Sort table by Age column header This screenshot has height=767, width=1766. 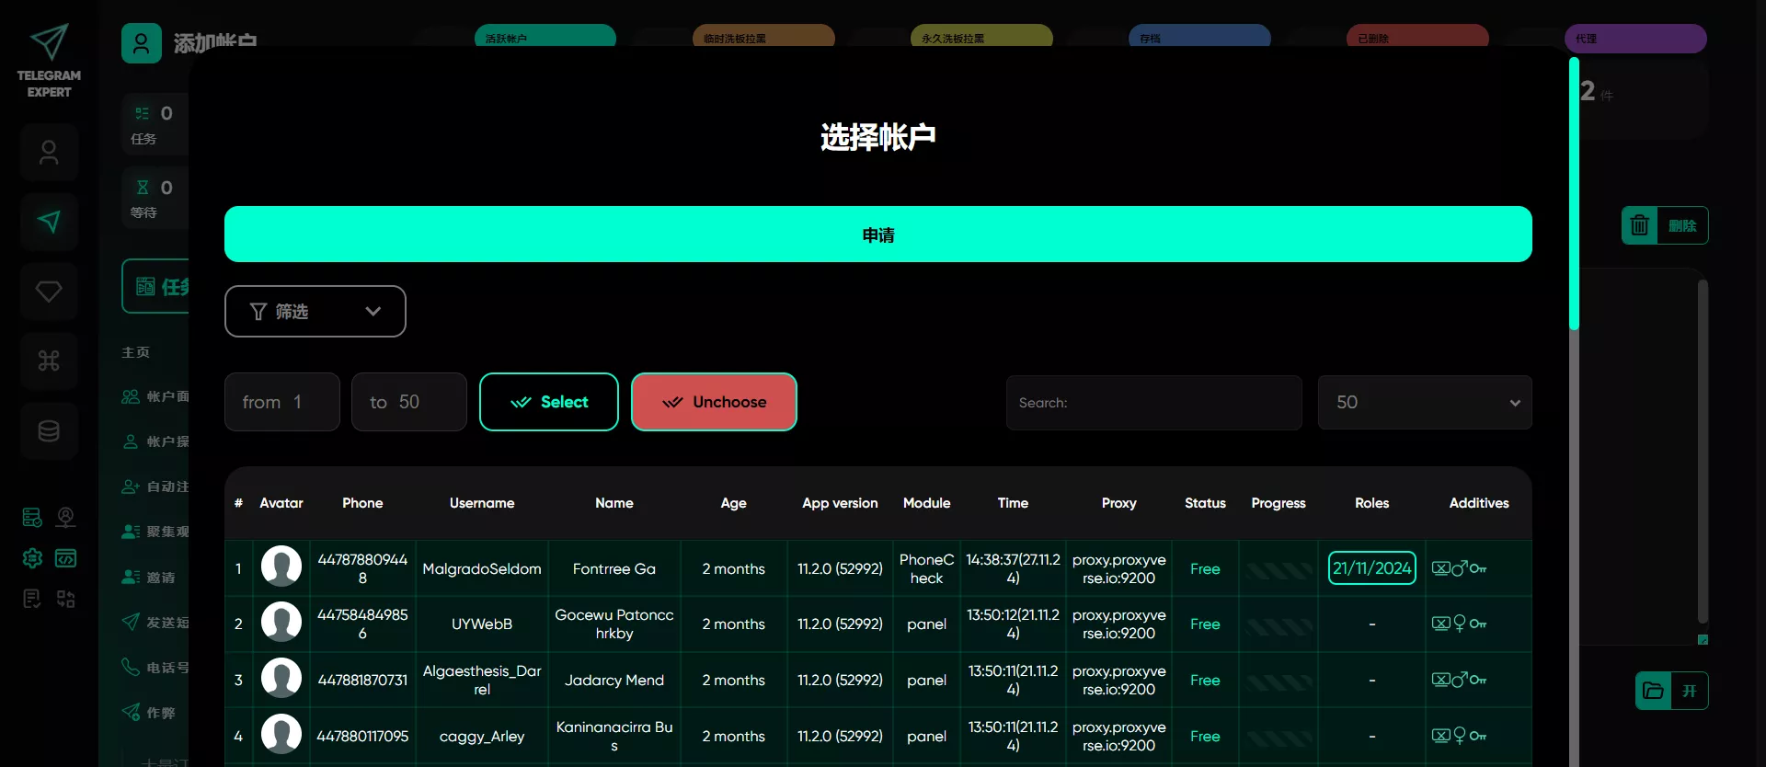[x=733, y=503]
